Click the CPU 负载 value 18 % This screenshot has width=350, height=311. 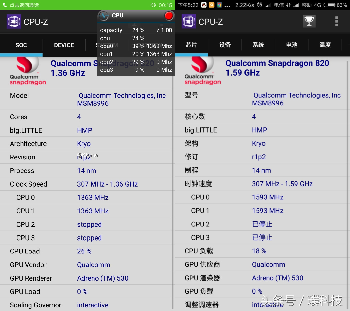click(x=259, y=251)
